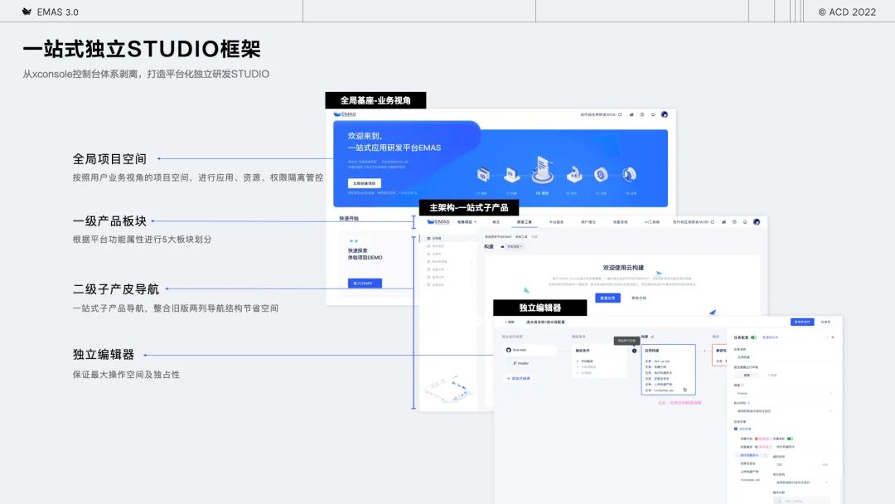Image resolution: width=895 pixels, height=504 pixels.
Task: Open the 镜像 dropdown in task config panel
Action: (783, 393)
